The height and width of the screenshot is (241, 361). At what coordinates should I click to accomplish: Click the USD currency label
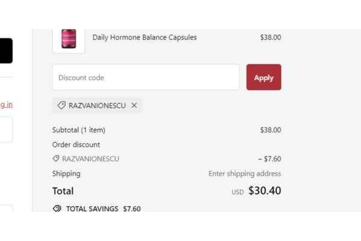click(x=238, y=192)
